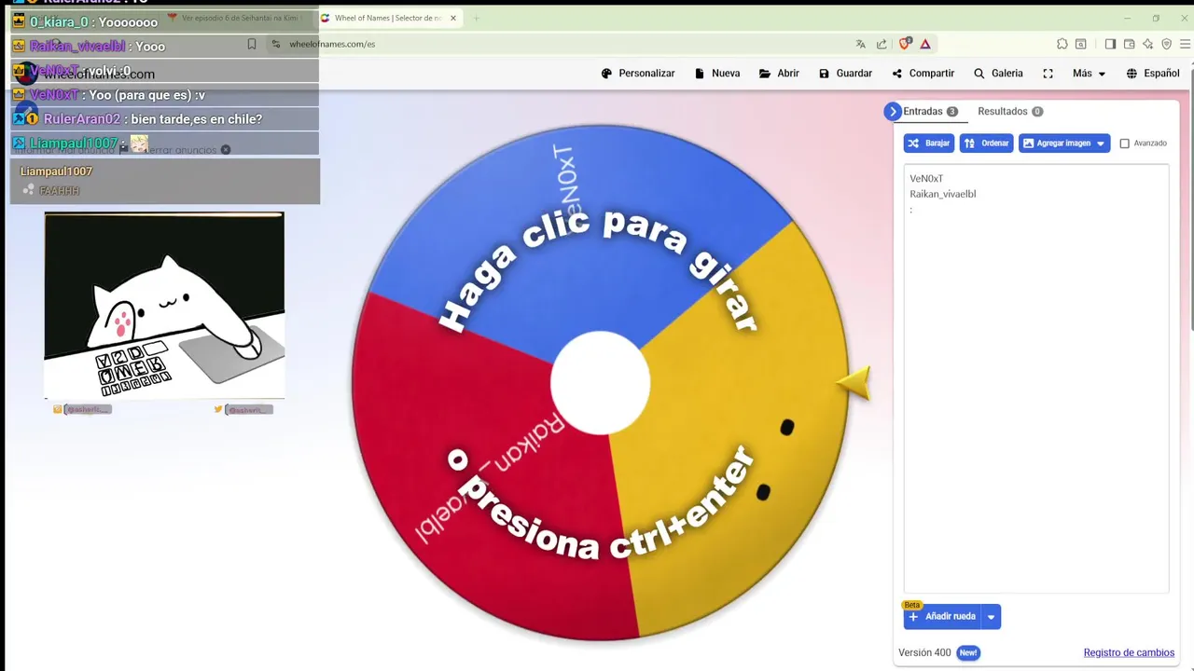1194x671 pixels.
Task: Close ads via cerrar anuncios X
Action: click(225, 149)
